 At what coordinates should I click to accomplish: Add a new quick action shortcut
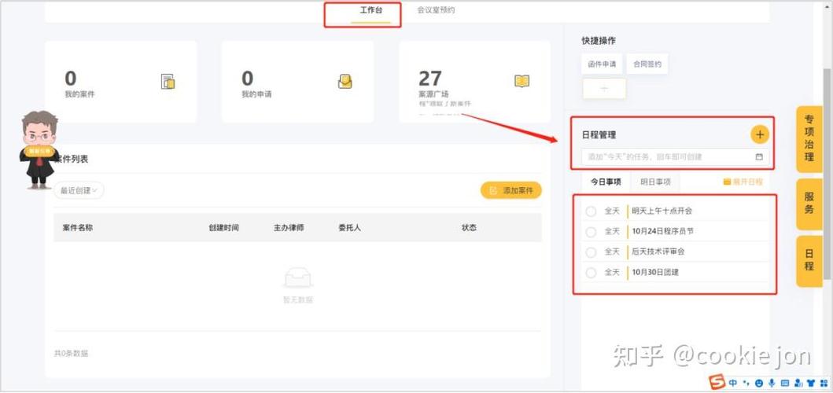click(604, 89)
